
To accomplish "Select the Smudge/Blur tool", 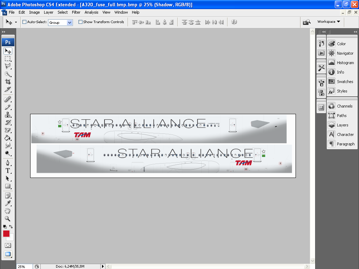I will pyautogui.click(x=8, y=145).
